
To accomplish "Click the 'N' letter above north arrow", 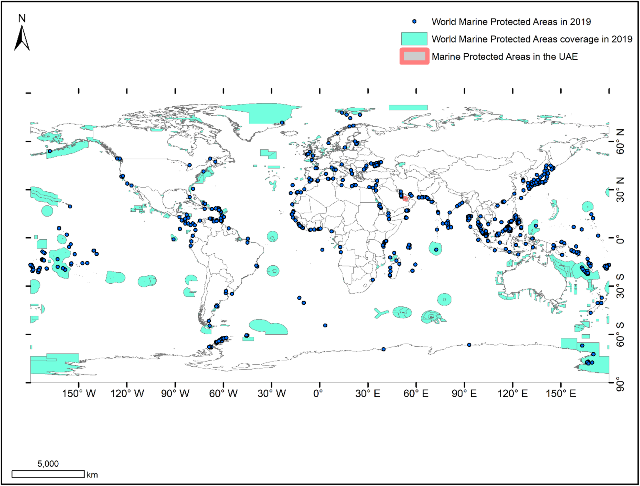I will (22, 18).
